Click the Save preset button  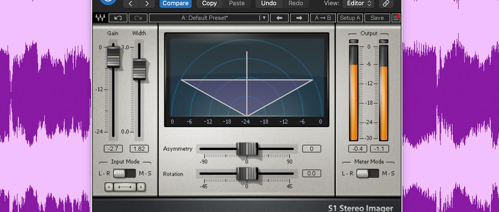click(x=377, y=18)
